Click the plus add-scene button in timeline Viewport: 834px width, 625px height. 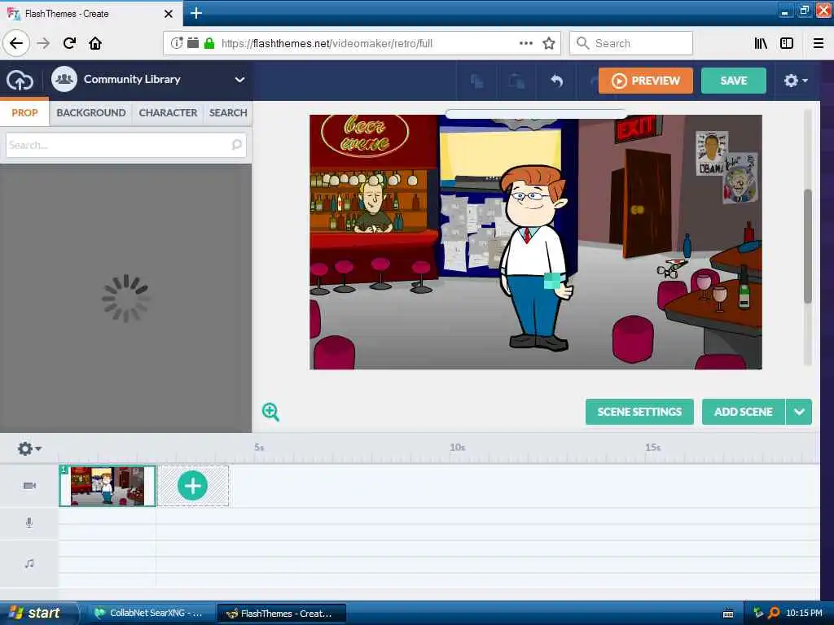tap(192, 486)
